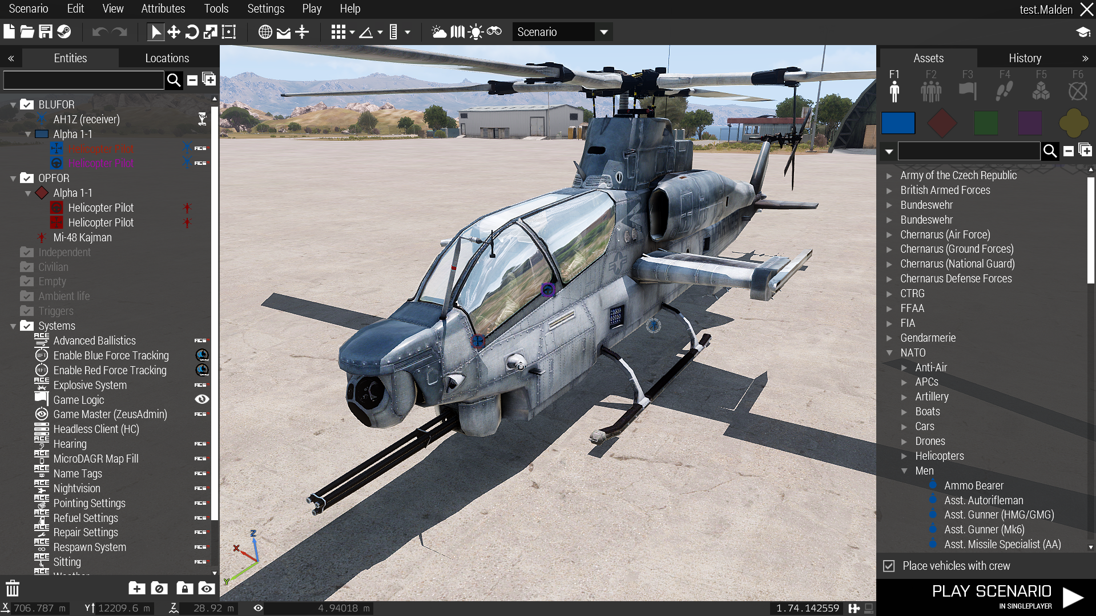Toggle night vision binoculars icon

(494, 31)
